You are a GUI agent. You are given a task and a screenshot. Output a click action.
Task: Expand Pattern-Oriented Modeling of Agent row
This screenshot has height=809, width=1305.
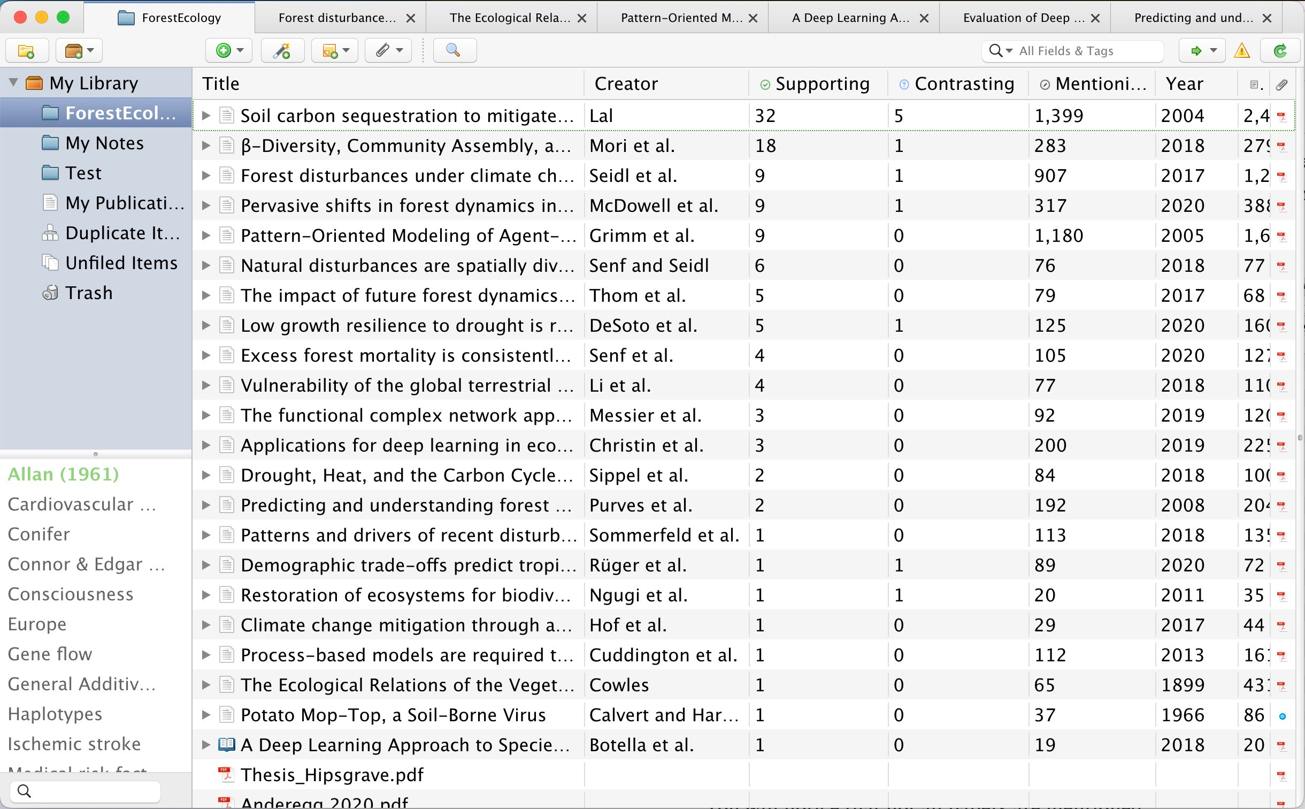[x=206, y=235]
